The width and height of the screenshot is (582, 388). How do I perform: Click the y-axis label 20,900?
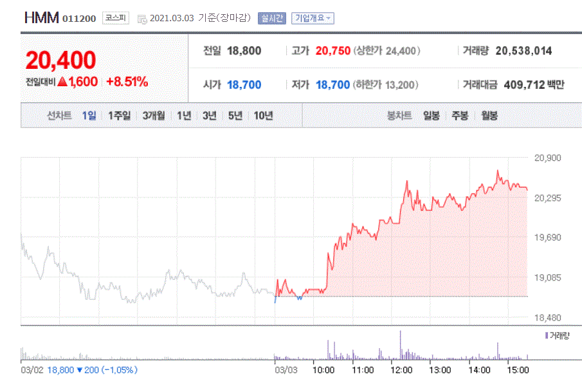point(547,158)
